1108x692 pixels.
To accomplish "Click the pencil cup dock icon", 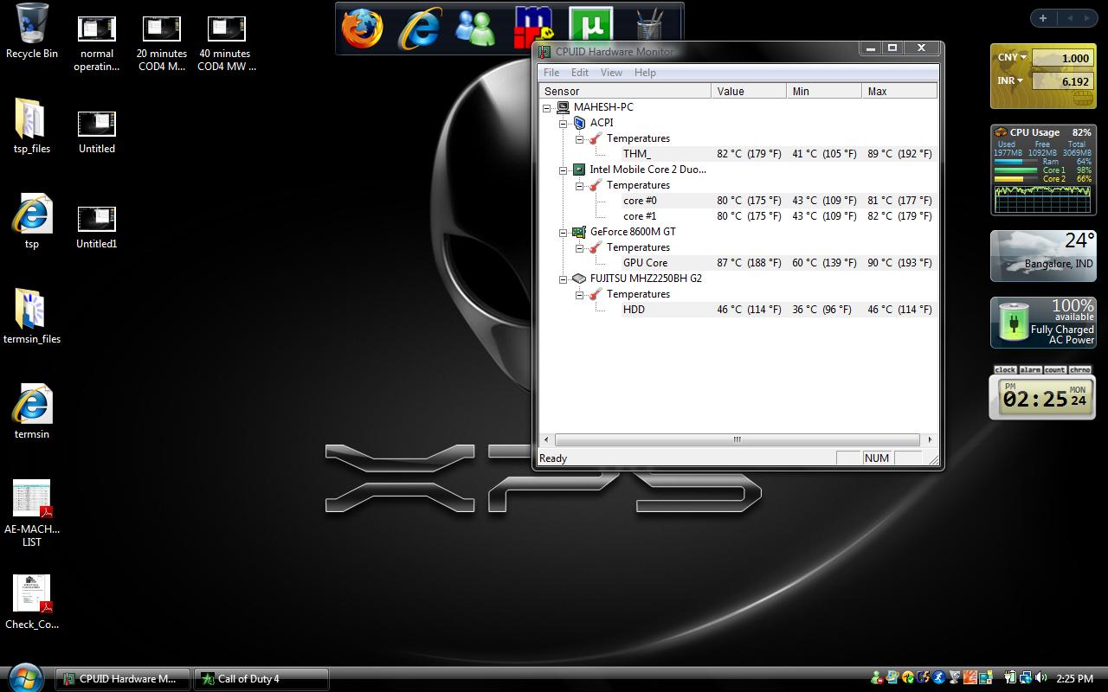I will [647, 29].
